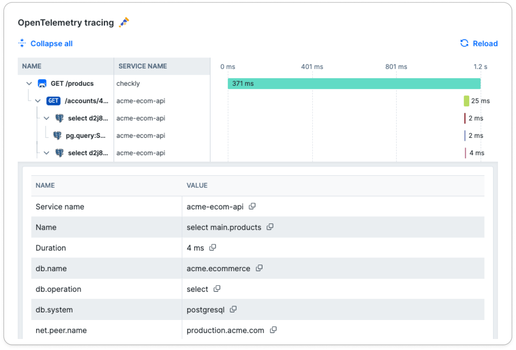
Task: Click the checkly service name cell
Action: point(128,83)
